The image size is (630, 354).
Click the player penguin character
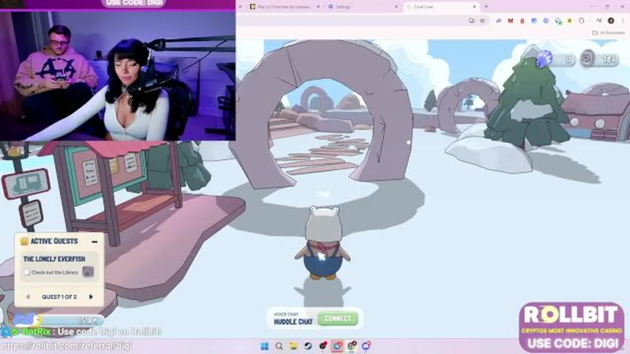[323, 243]
